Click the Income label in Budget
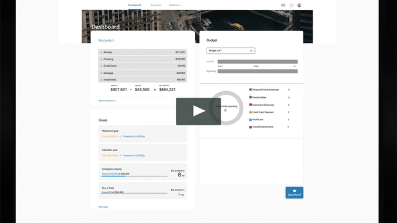This screenshot has height=223, width=397. click(210, 61)
